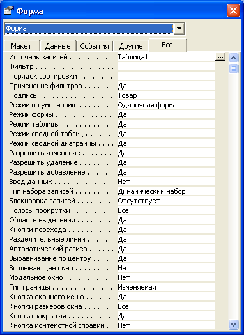Click the Режим сводной таблицы value

pyautogui.click(x=166, y=134)
